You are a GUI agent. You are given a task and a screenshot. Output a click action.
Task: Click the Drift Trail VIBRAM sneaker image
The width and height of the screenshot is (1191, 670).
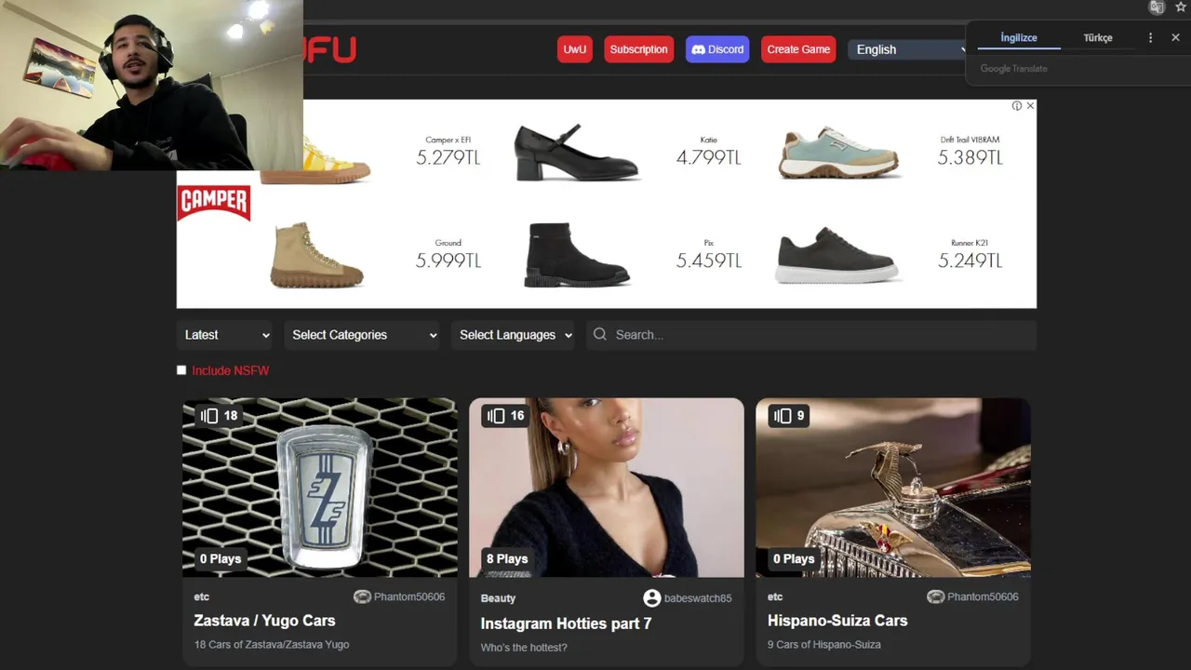[x=838, y=152]
